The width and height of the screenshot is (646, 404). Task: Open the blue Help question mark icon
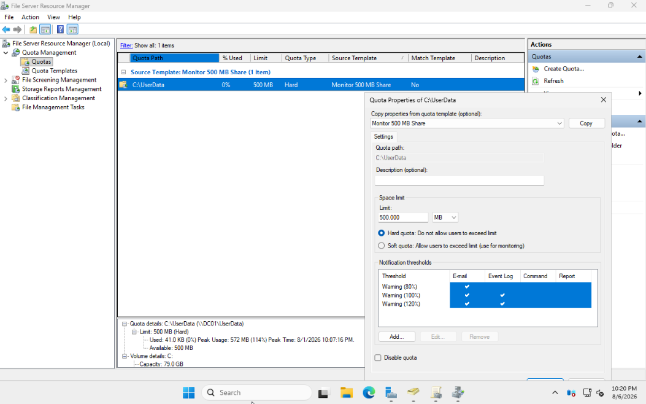(x=60, y=29)
